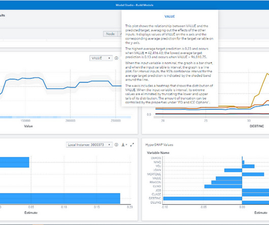Open the Local Instance: 3000373 dropdown
The height and width of the screenshot is (225, 269).
click(x=89, y=145)
